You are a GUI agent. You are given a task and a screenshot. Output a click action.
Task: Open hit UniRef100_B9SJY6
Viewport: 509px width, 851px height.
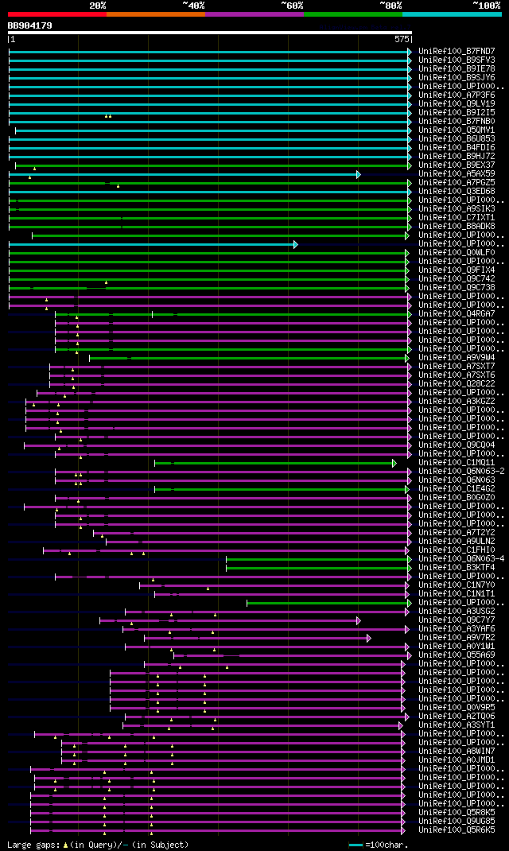click(457, 78)
